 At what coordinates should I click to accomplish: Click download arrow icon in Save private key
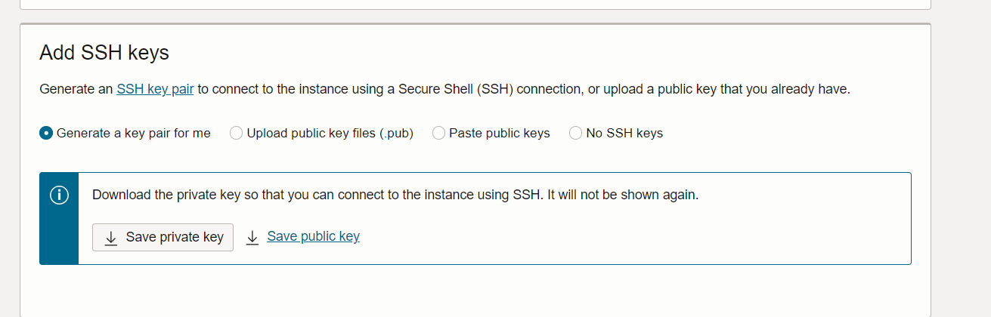point(111,238)
